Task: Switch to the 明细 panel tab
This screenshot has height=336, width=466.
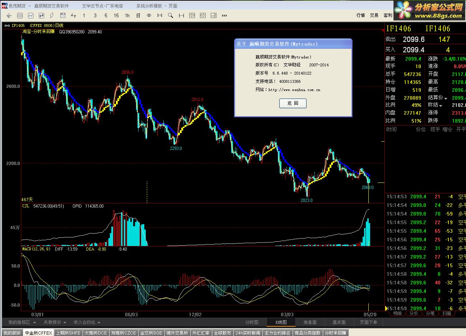Action: (397, 313)
